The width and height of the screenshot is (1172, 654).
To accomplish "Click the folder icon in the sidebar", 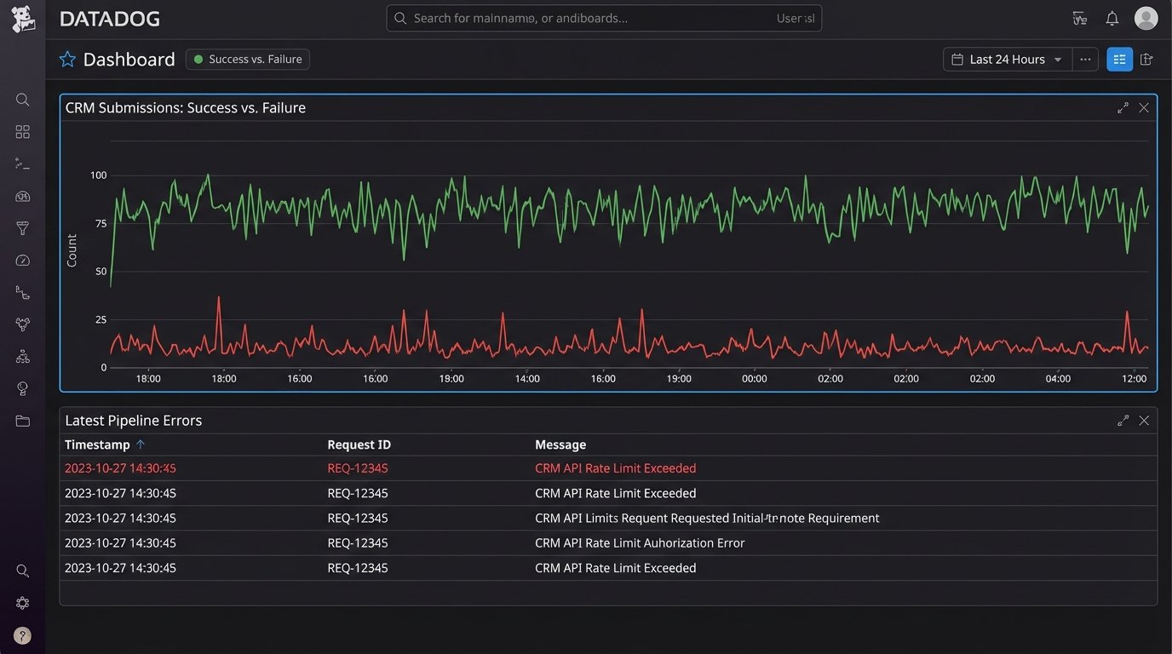I will 23,421.
